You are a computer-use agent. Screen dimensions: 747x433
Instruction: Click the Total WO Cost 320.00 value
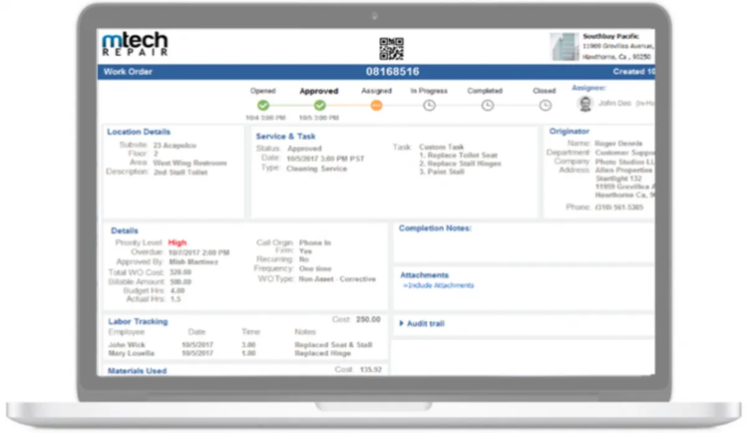(180, 272)
